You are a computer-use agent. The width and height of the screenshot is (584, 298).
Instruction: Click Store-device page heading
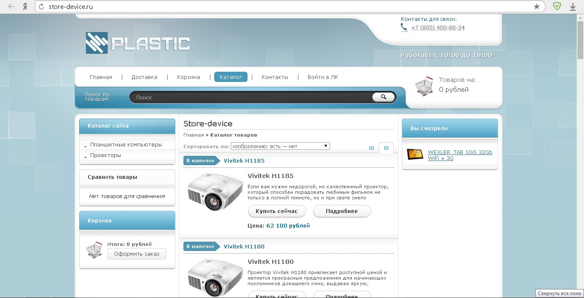pyautogui.click(x=208, y=124)
